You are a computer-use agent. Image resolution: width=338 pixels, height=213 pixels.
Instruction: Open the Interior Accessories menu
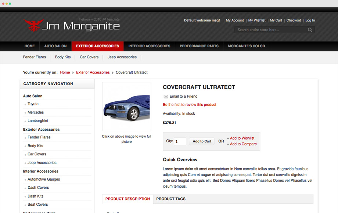point(149,46)
